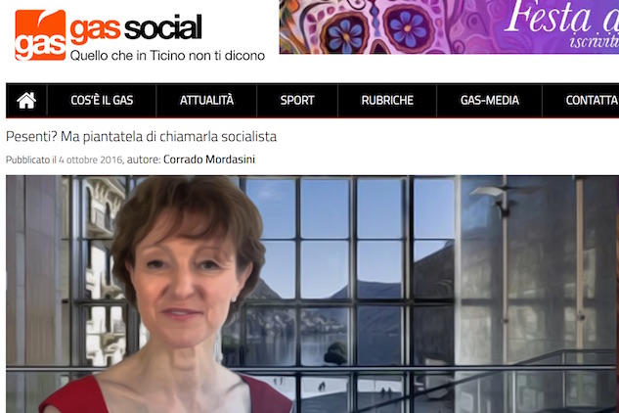Image resolution: width=619 pixels, height=413 pixels.
Task: Select SPORT in the navigation bar
Action: [x=297, y=101]
